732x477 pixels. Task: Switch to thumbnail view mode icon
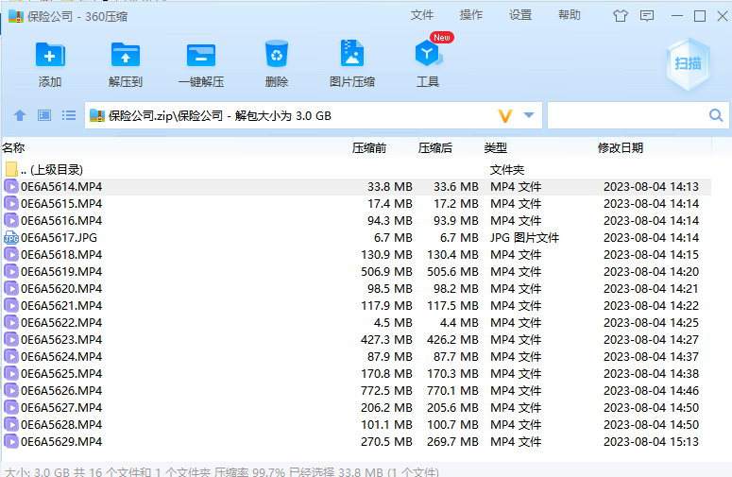[x=43, y=115]
